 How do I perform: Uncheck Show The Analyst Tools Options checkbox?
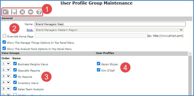pos(4,48)
